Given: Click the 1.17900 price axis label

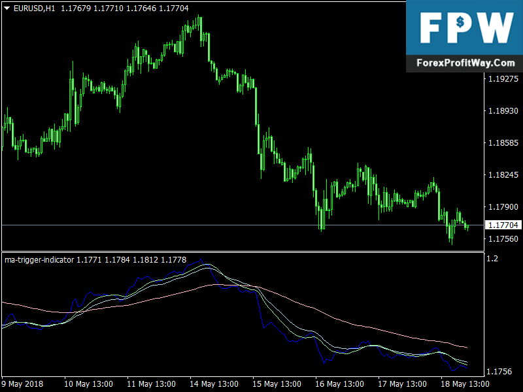Looking at the screenshot, I should click(503, 206).
